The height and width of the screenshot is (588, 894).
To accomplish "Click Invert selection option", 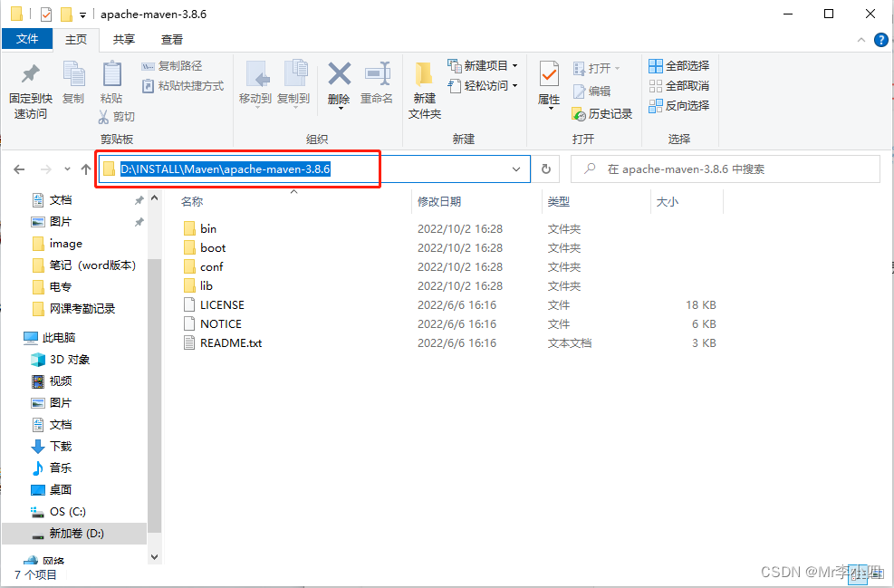I will click(x=679, y=105).
